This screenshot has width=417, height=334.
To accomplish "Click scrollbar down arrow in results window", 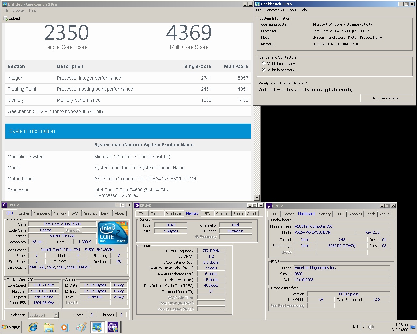I will (x=257, y=198).
